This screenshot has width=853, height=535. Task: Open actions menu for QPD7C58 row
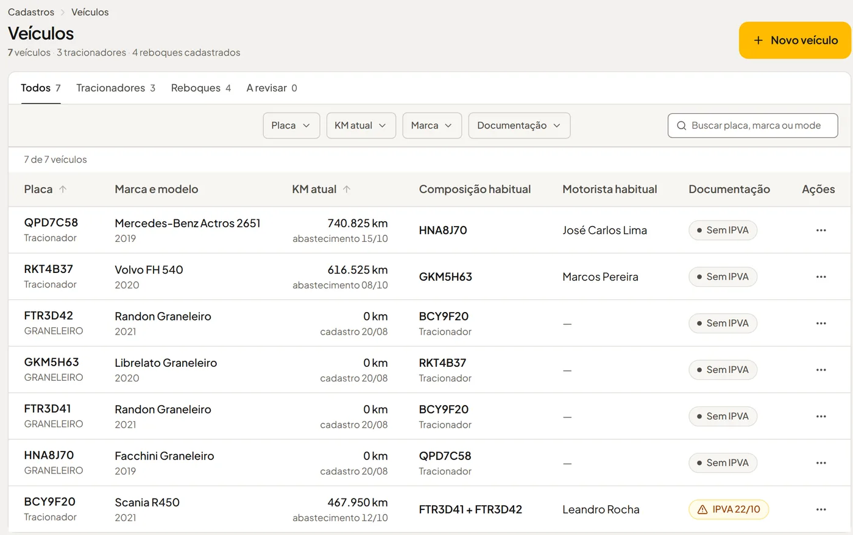coord(821,230)
